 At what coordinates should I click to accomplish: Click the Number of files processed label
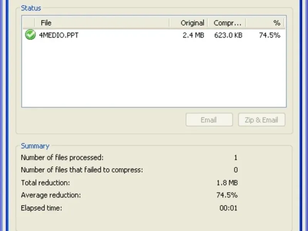click(x=62, y=157)
